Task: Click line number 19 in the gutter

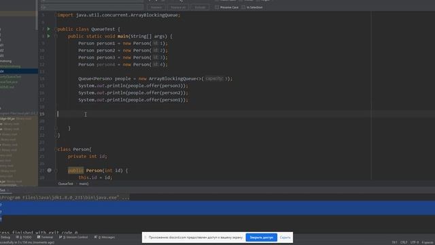Action: [x=42, y=114]
